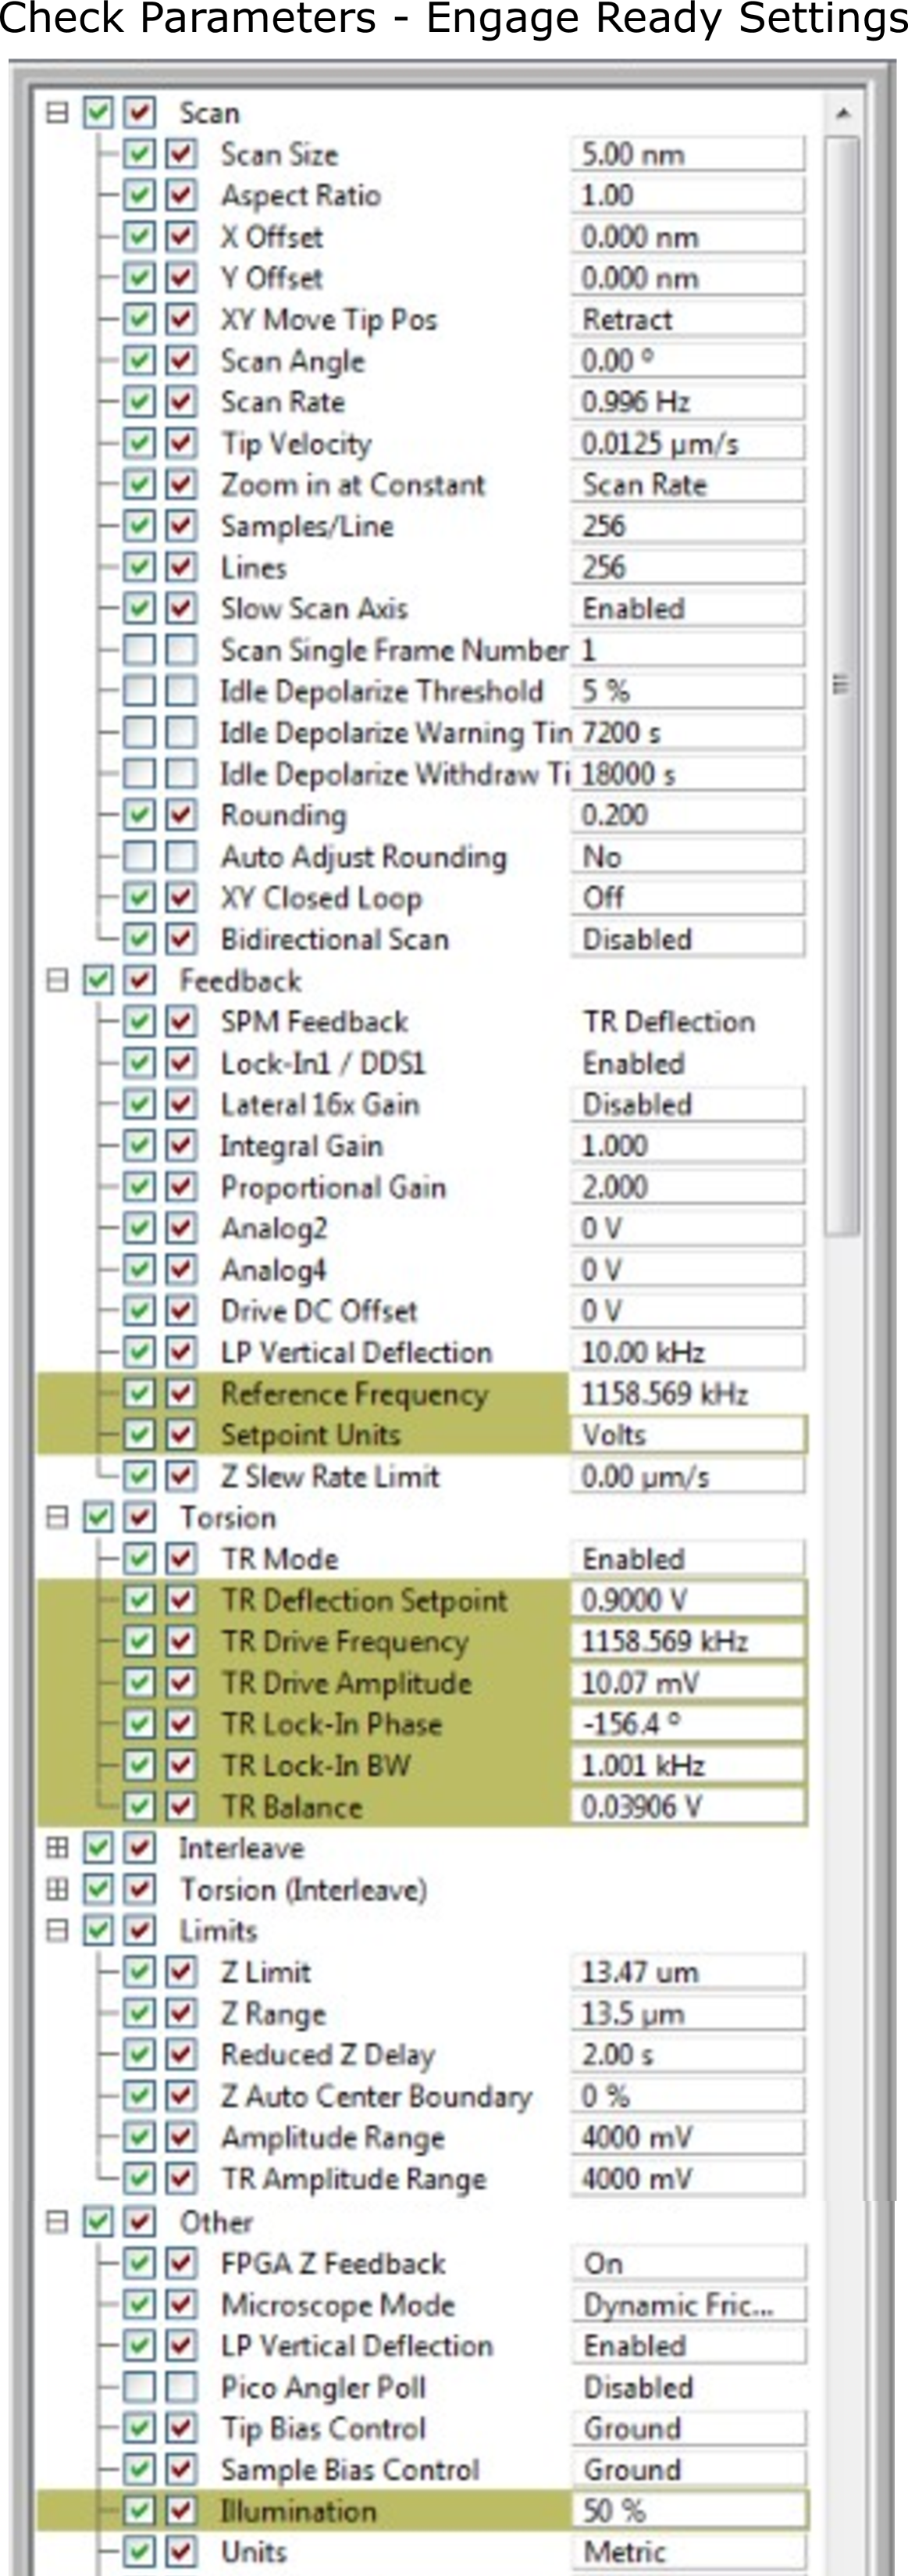Open the Setpoint Units dropdown

(687, 1435)
